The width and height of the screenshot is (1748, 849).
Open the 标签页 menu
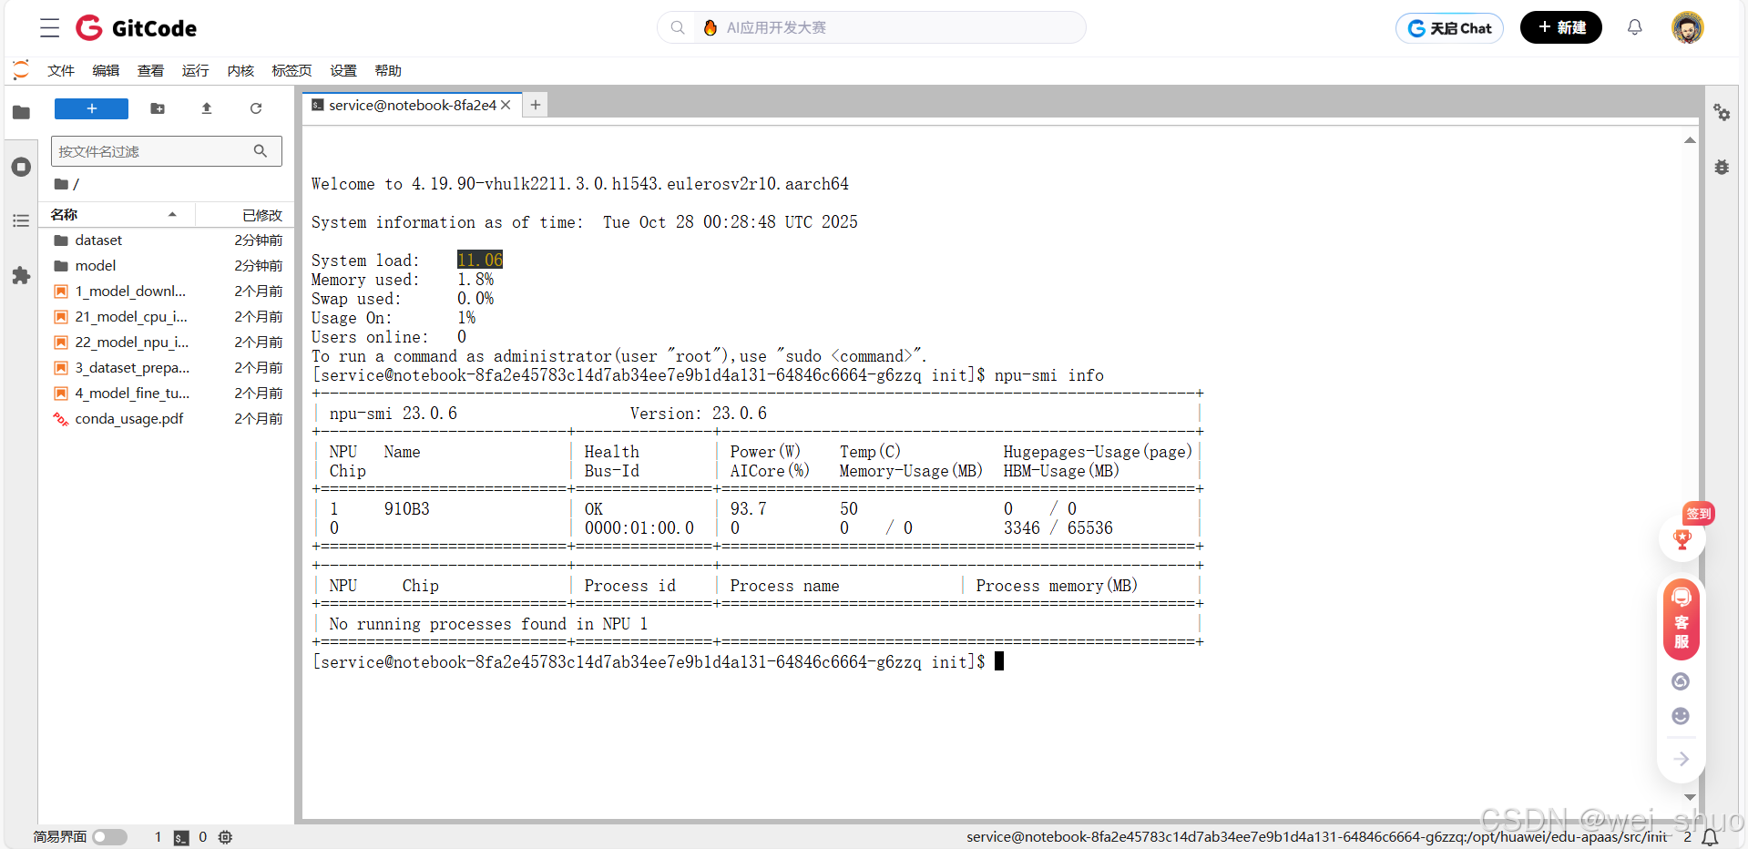pos(291,70)
